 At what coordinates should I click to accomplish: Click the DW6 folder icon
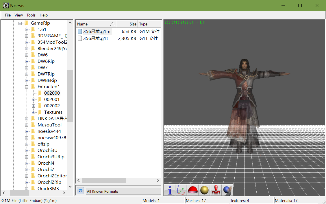point(33,55)
